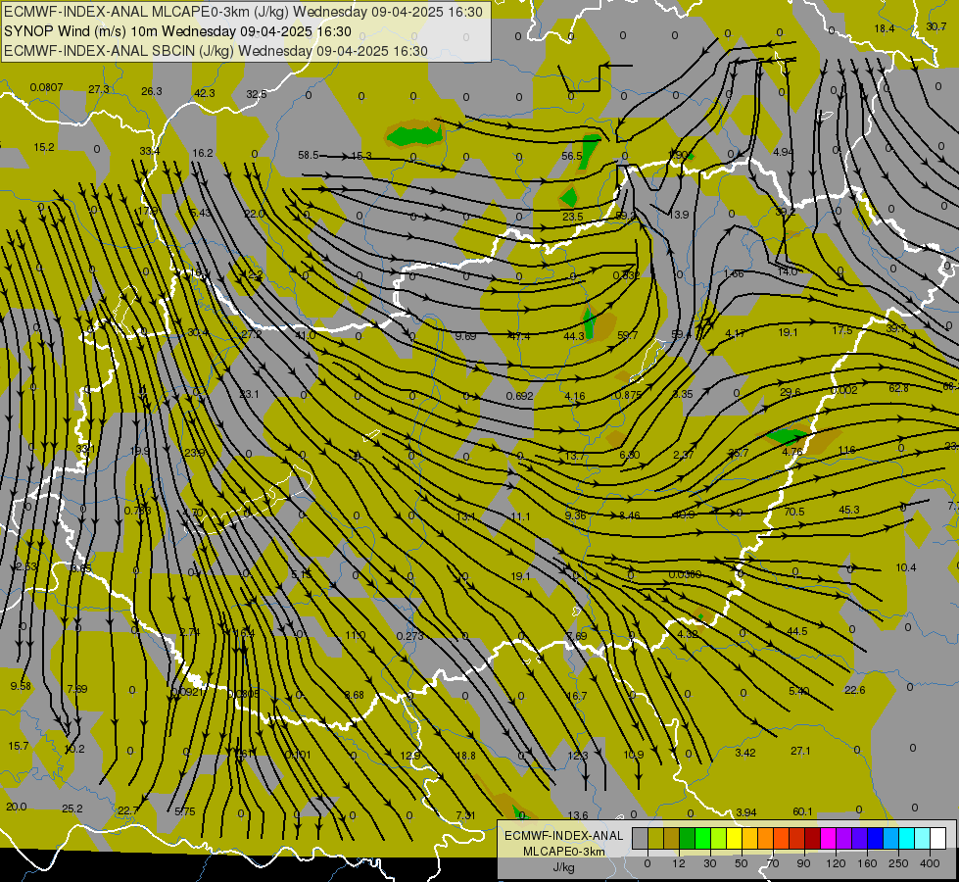Click the legend scale value 400
Image resolution: width=959 pixels, height=882 pixels.
pyautogui.click(x=930, y=863)
